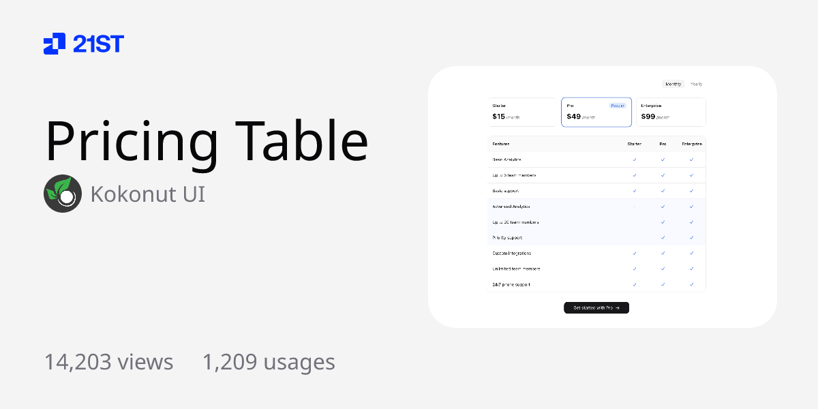The height and width of the screenshot is (409, 818).
Task: Click Pro checkmark for Basic Analytics
Action: pyautogui.click(x=663, y=160)
